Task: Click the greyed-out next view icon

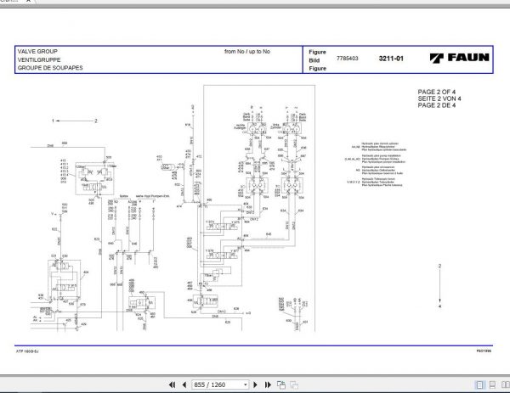Action: tap(294, 385)
